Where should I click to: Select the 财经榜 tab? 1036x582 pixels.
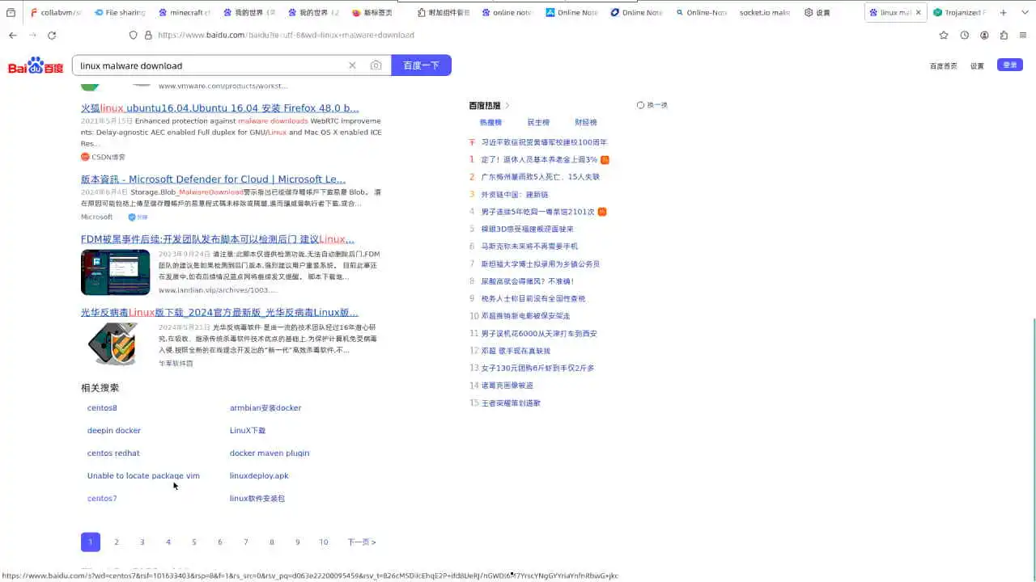click(586, 123)
